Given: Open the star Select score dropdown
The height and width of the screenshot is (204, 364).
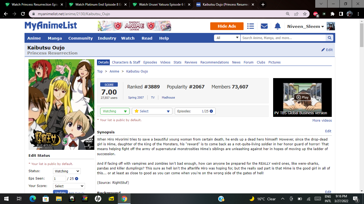Looking at the screenshot, I should click(152, 111).
